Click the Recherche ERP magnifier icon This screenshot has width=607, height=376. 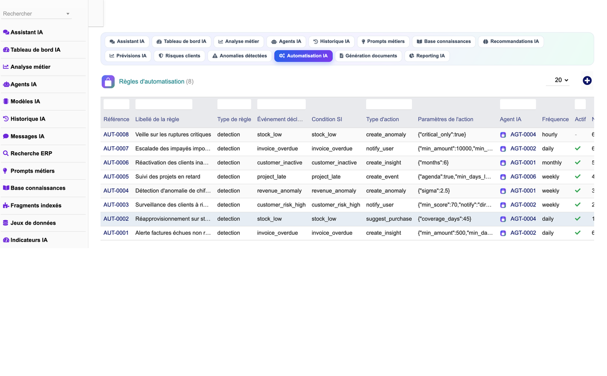6,153
